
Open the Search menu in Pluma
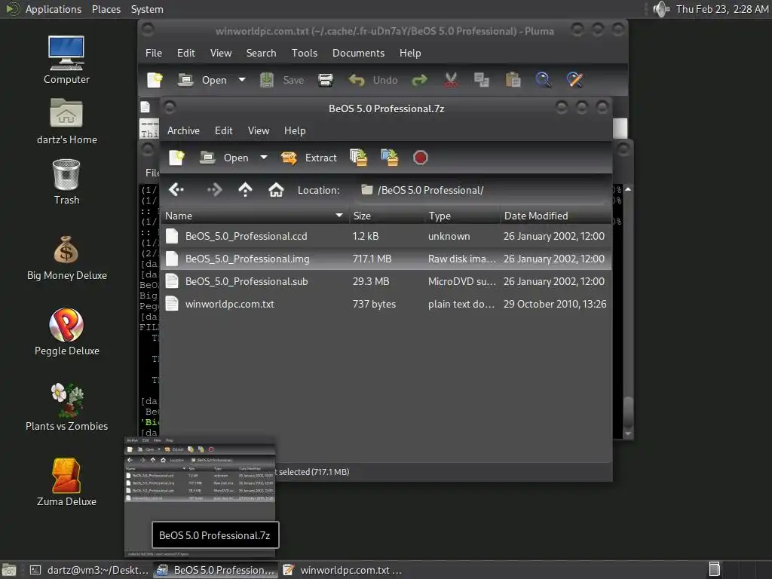pyautogui.click(x=261, y=54)
